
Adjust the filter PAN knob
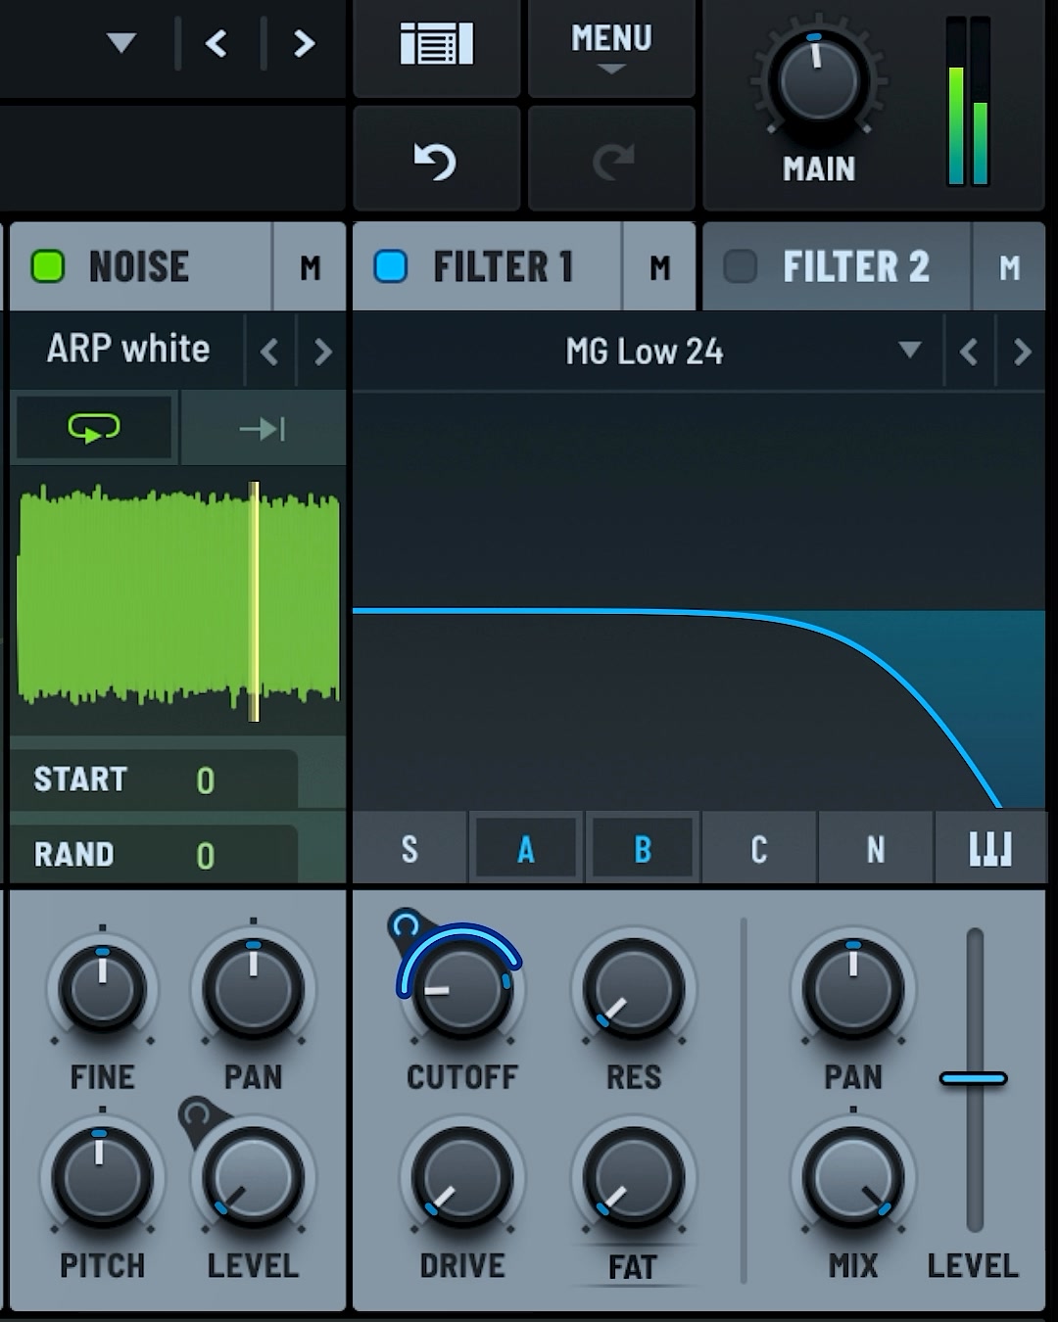(x=852, y=989)
